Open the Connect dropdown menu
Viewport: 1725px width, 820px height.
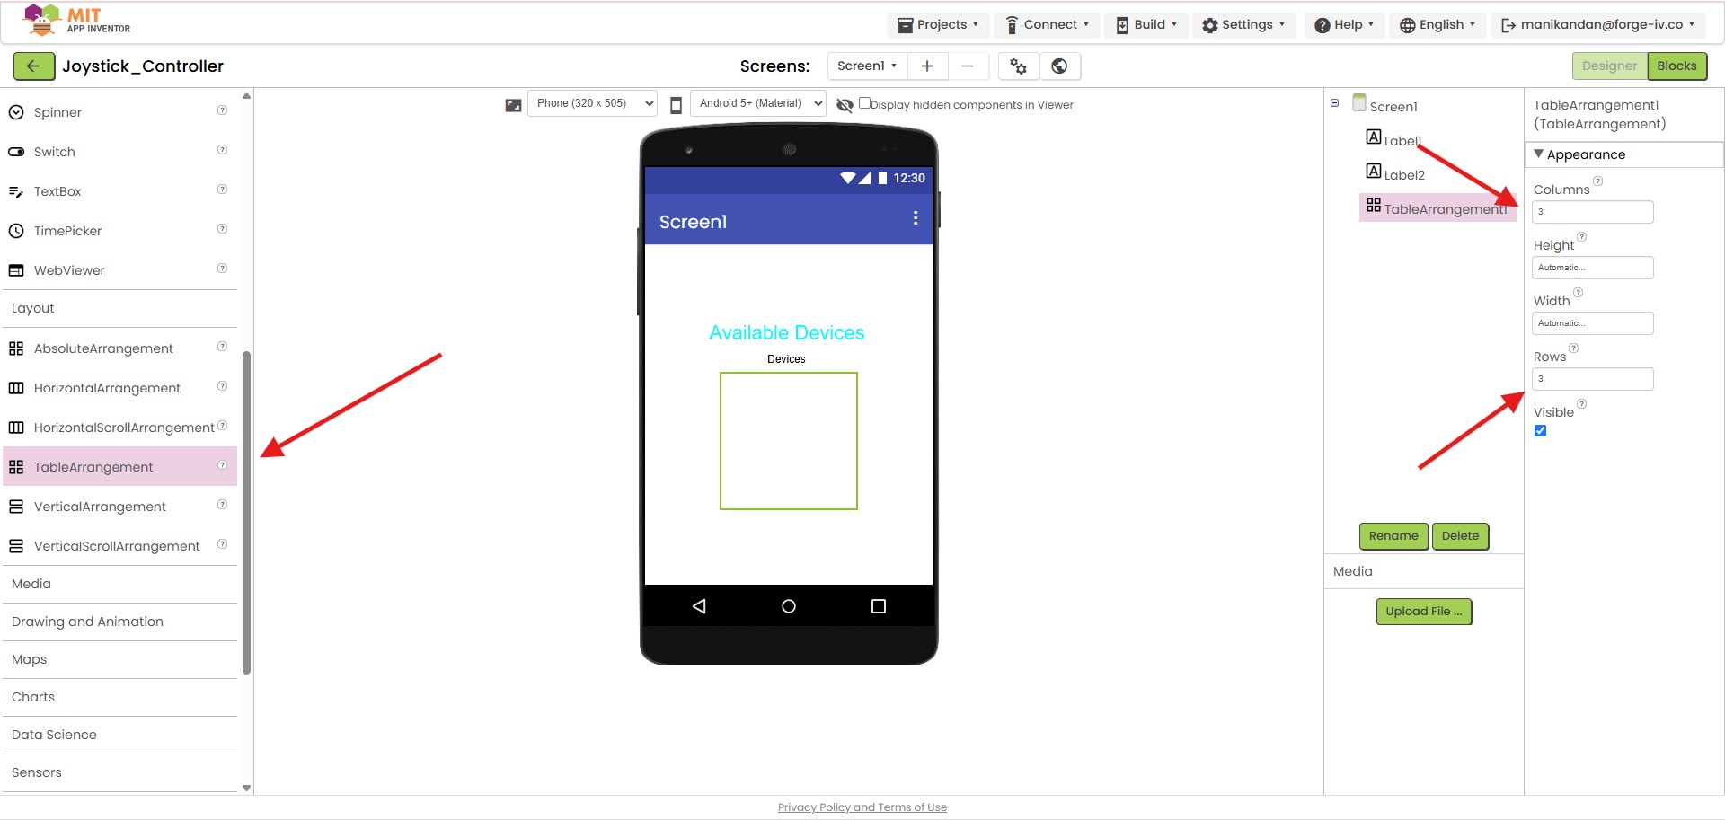1047,25
